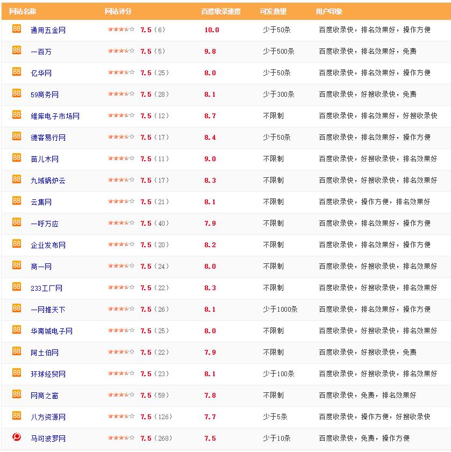Open the 维库电子市场网 link
Screen dimensions: 451x452
[55, 116]
